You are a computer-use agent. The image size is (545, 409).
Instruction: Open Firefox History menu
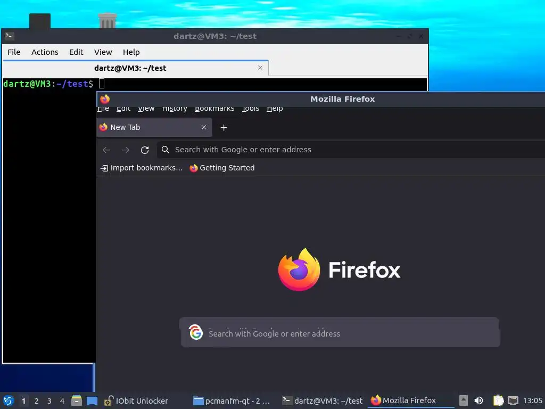click(175, 109)
